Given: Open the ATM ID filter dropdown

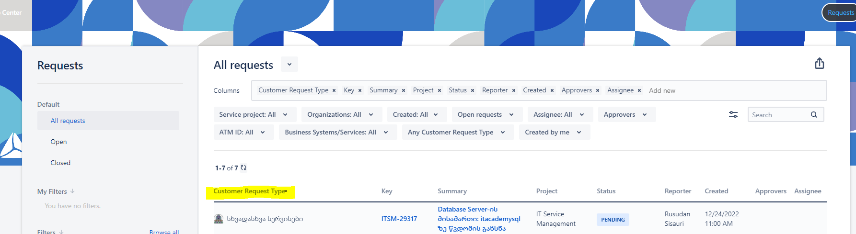Looking at the screenshot, I should [243, 132].
